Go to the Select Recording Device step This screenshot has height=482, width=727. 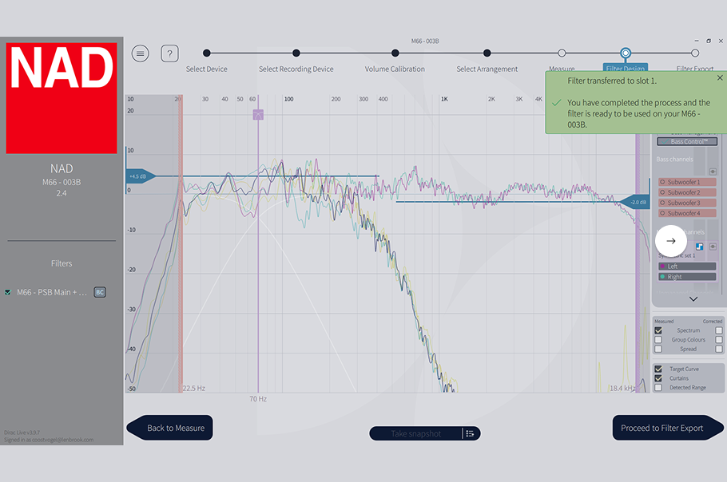coord(296,53)
